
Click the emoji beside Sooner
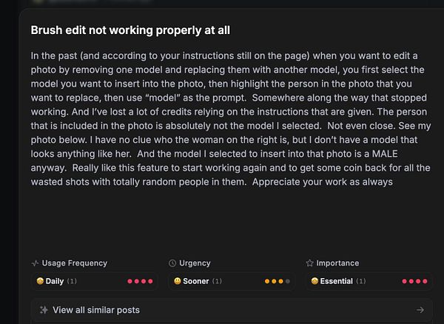pos(178,281)
